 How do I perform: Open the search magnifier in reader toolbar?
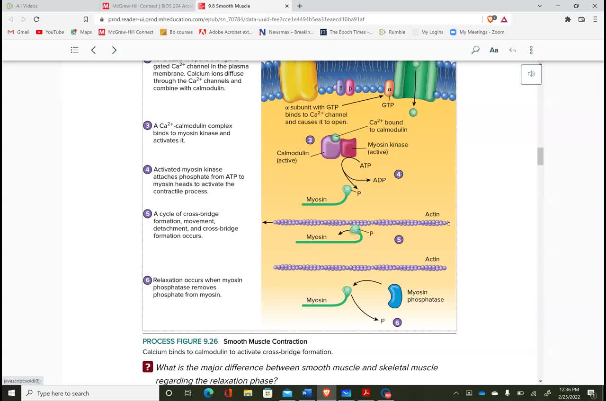click(x=475, y=50)
